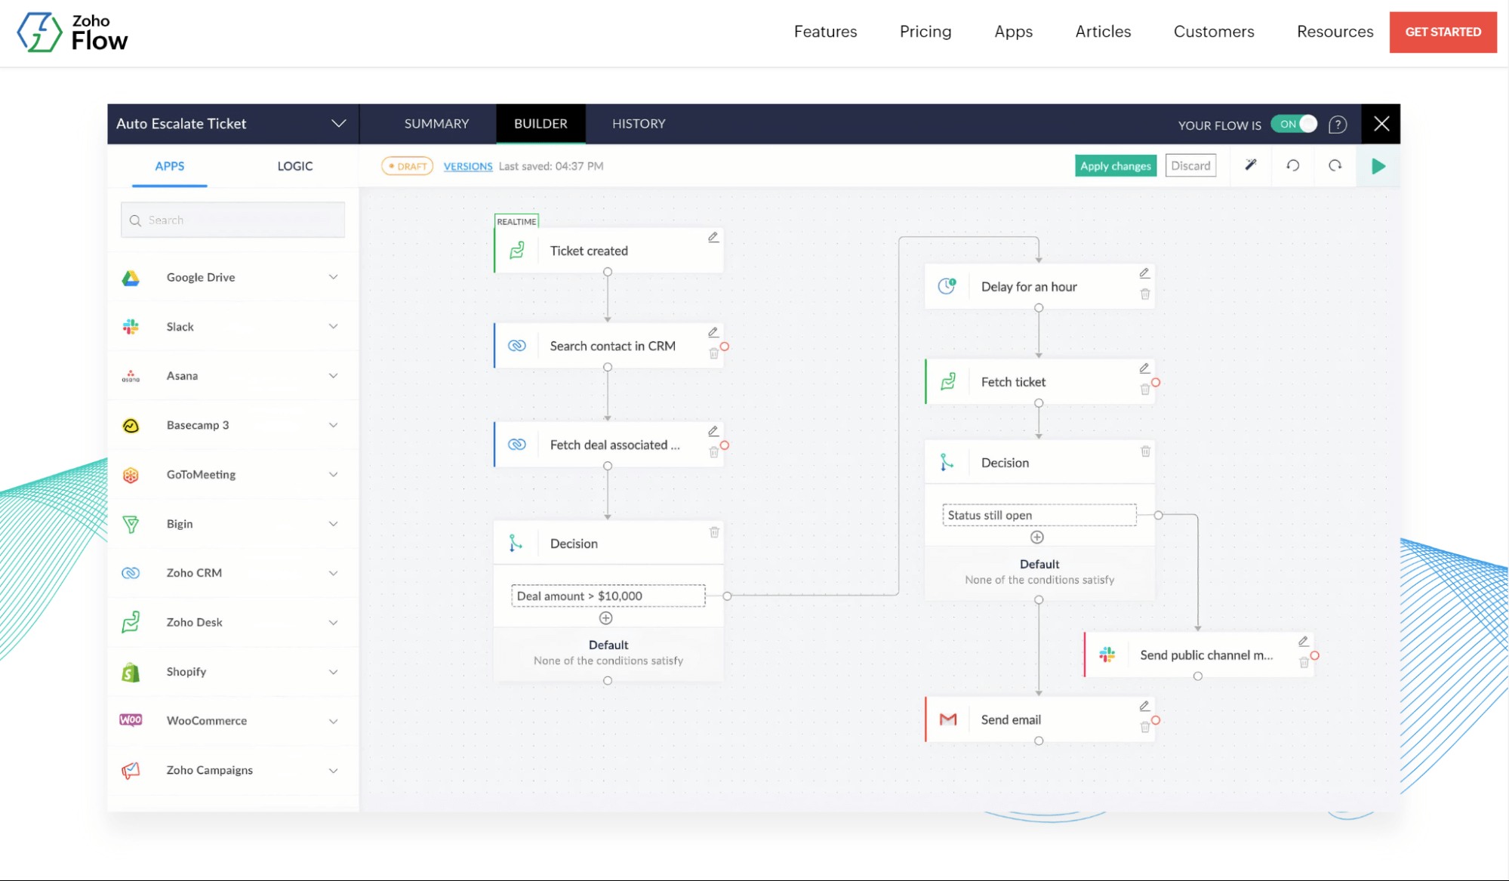This screenshot has width=1509, height=881.
Task: Open the VERSIONS link
Action: click(x=467, y=166)
